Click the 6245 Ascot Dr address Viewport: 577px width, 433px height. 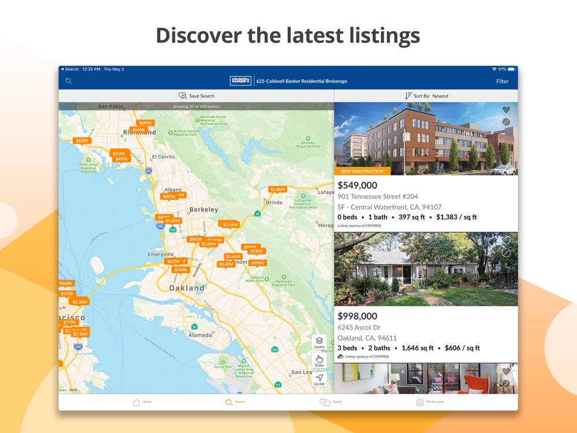[359, 327]
